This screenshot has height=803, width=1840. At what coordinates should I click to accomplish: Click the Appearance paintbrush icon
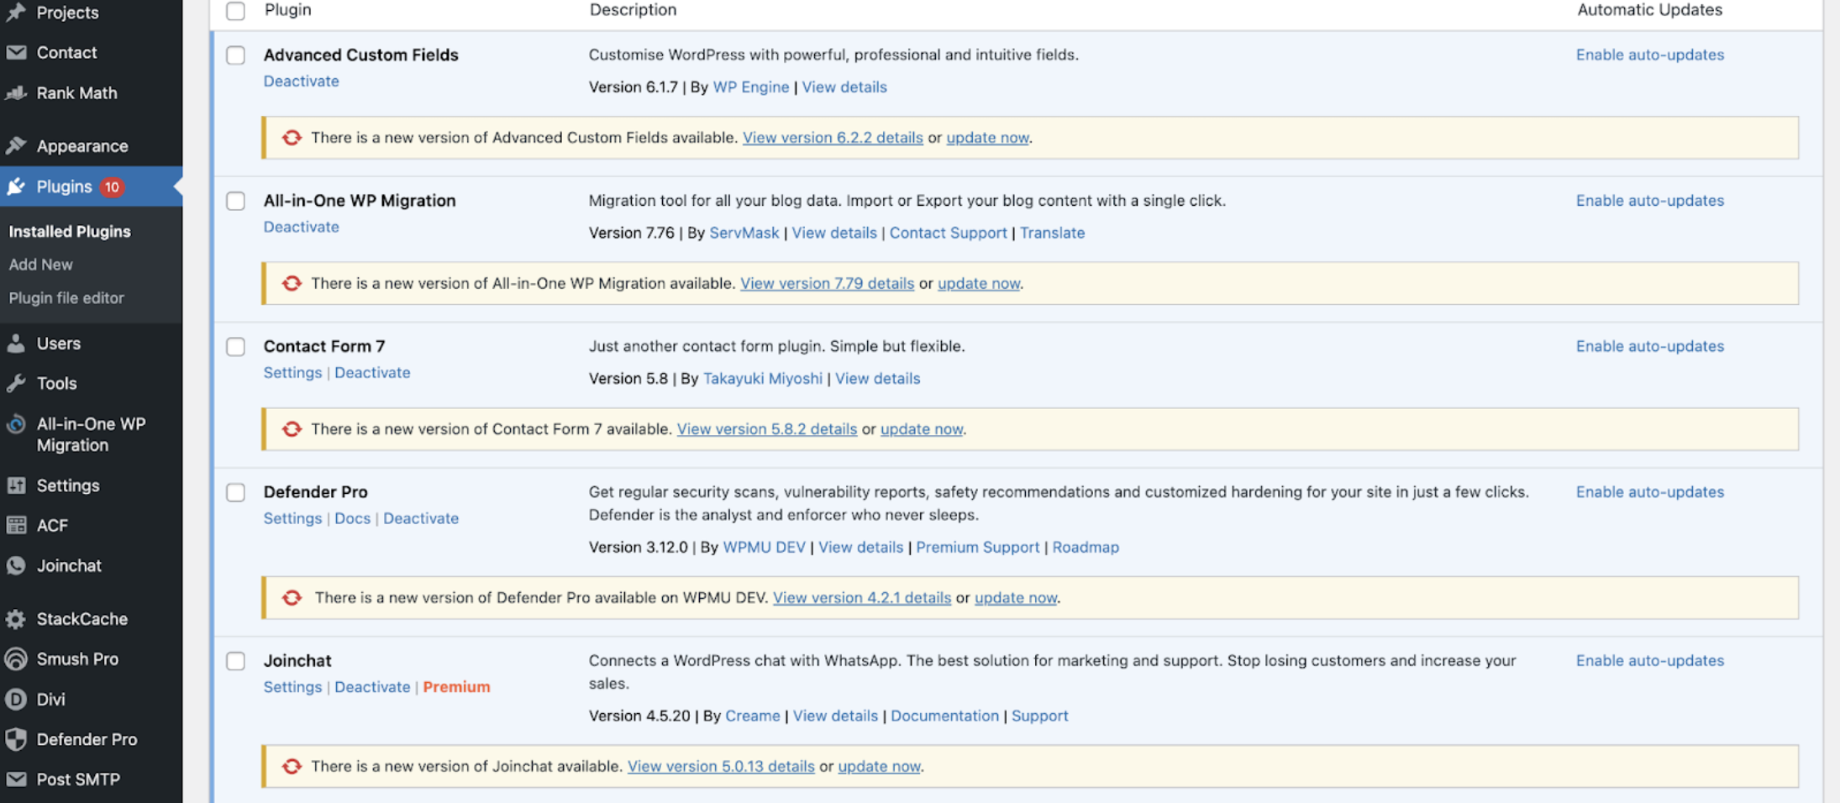click(x=16, y=145)
